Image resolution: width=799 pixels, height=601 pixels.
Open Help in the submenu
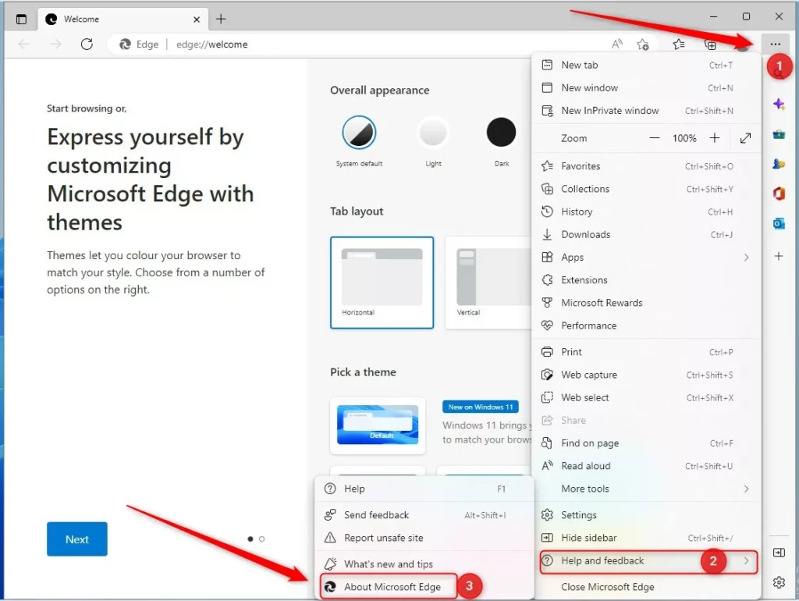[424, 489]
